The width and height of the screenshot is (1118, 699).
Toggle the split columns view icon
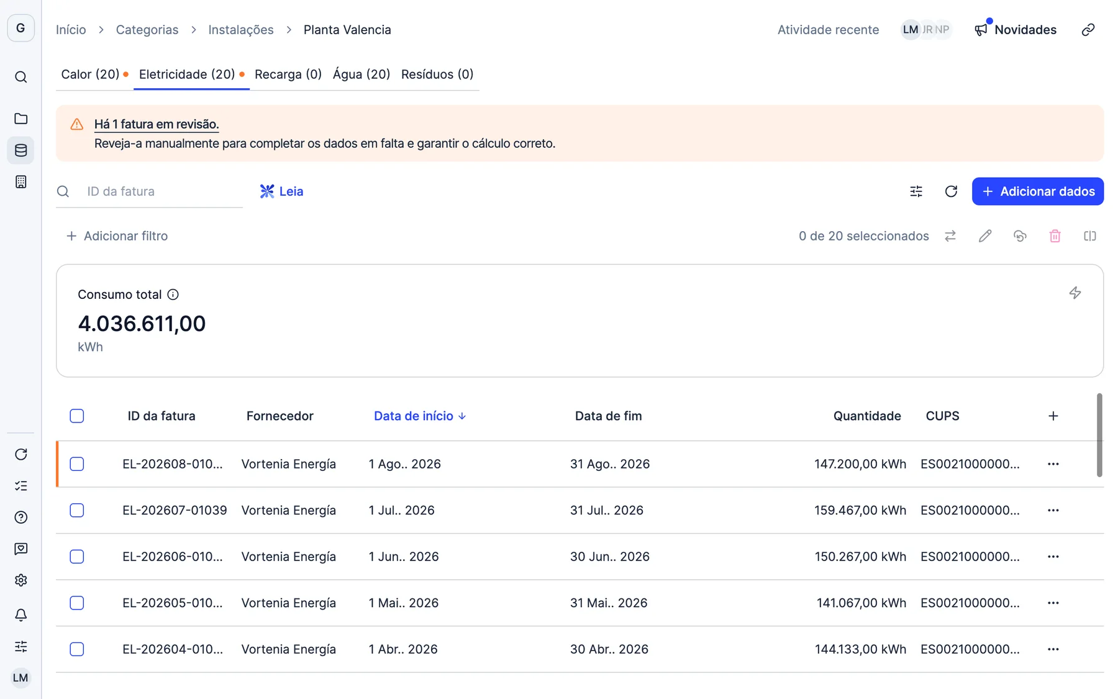pyautogui.click(x=1089, y=236)
